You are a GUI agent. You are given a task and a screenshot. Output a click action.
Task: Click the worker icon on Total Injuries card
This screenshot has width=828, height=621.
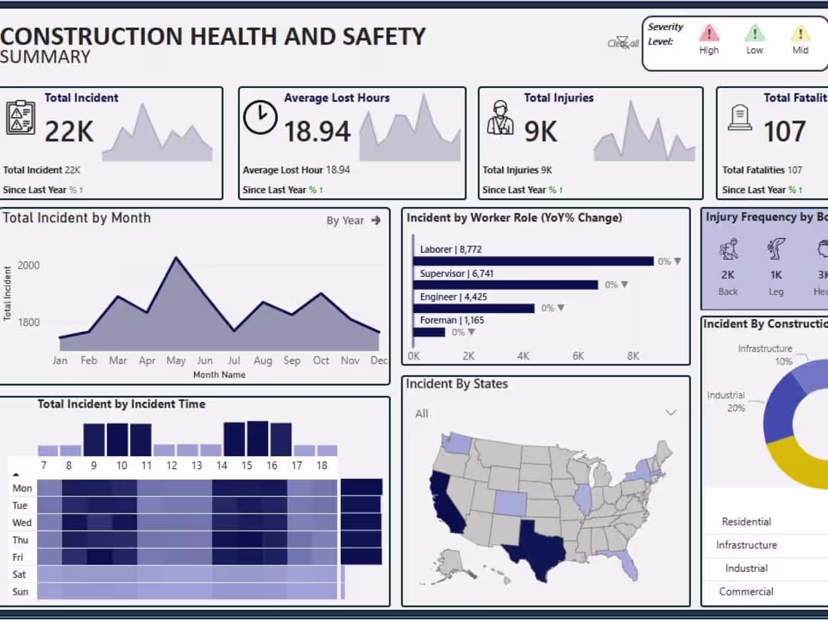click(501, 119)
